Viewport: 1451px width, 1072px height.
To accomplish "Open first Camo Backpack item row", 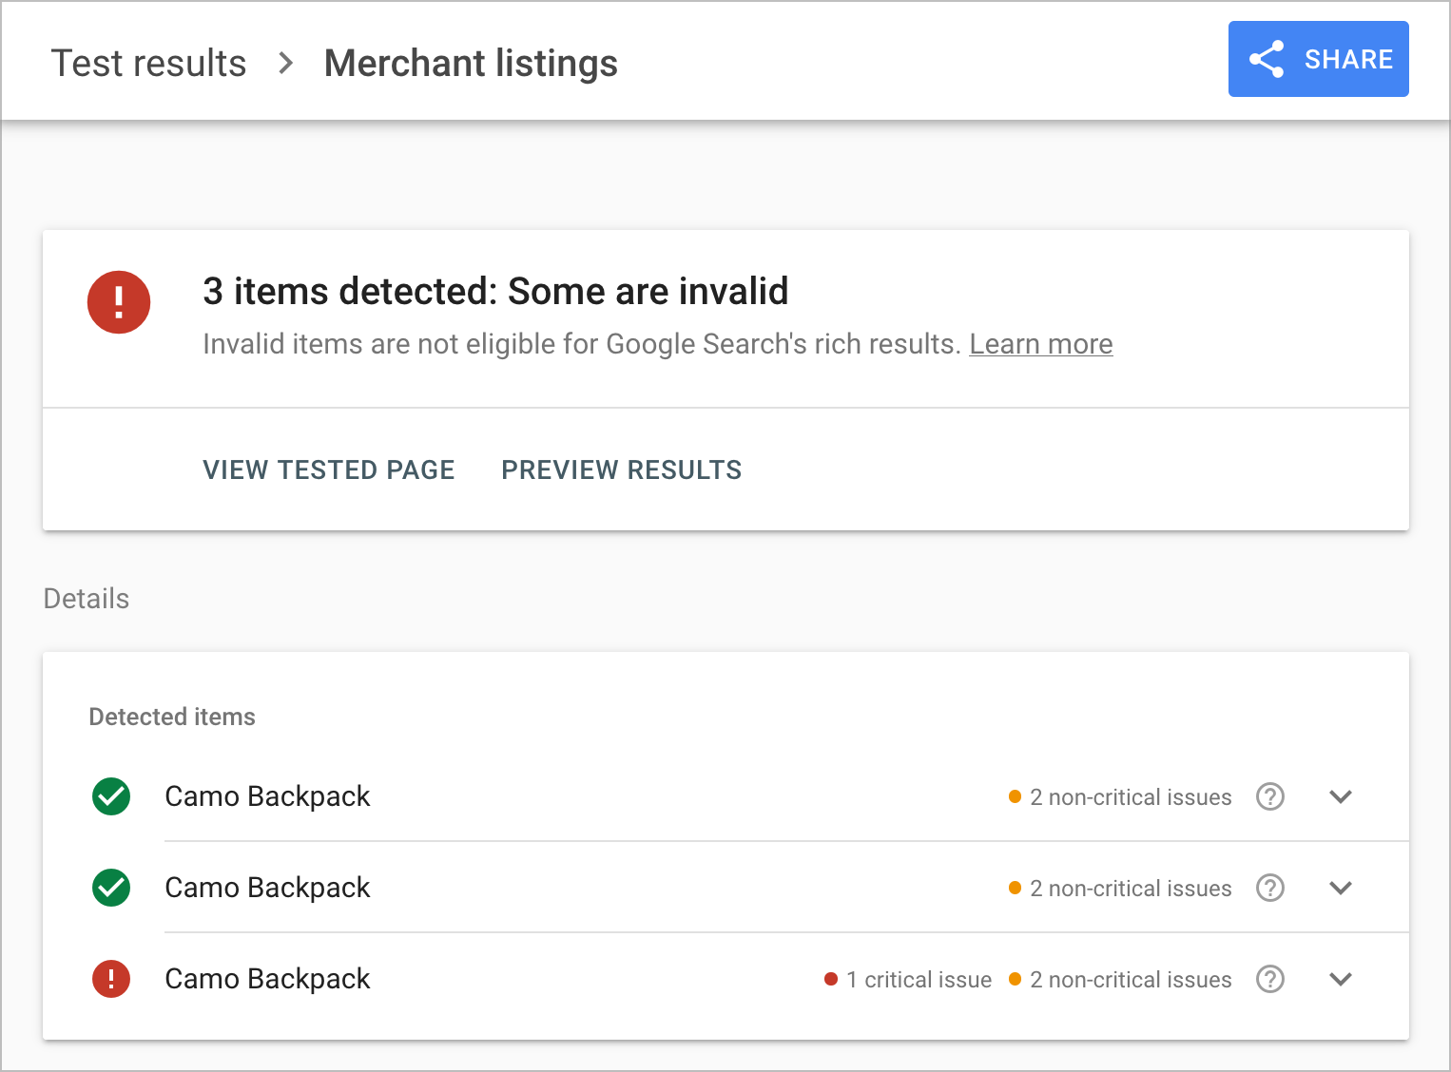I will [x=725, y=796].
